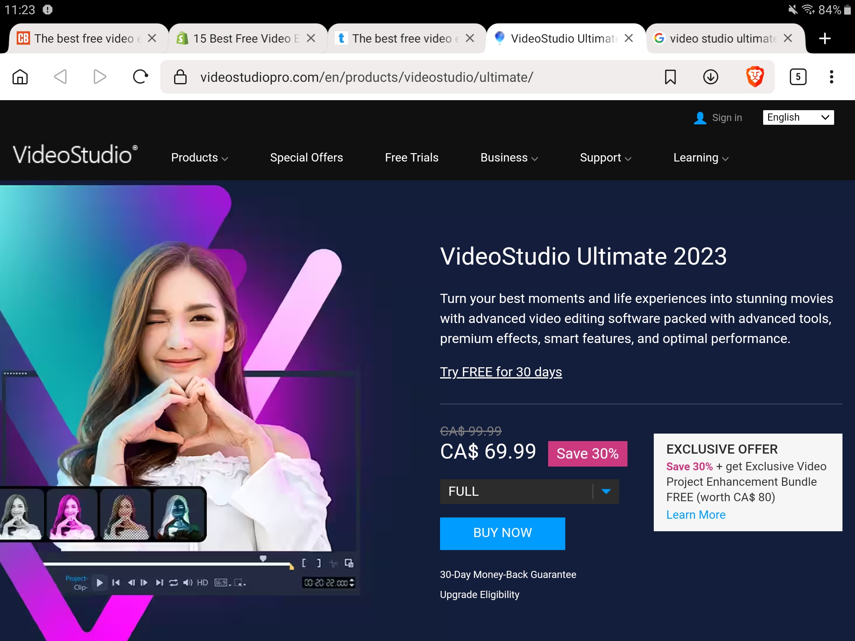855x641 pixels.
Task: Open the downloads icon in address bar
Action: pos(711,77)
